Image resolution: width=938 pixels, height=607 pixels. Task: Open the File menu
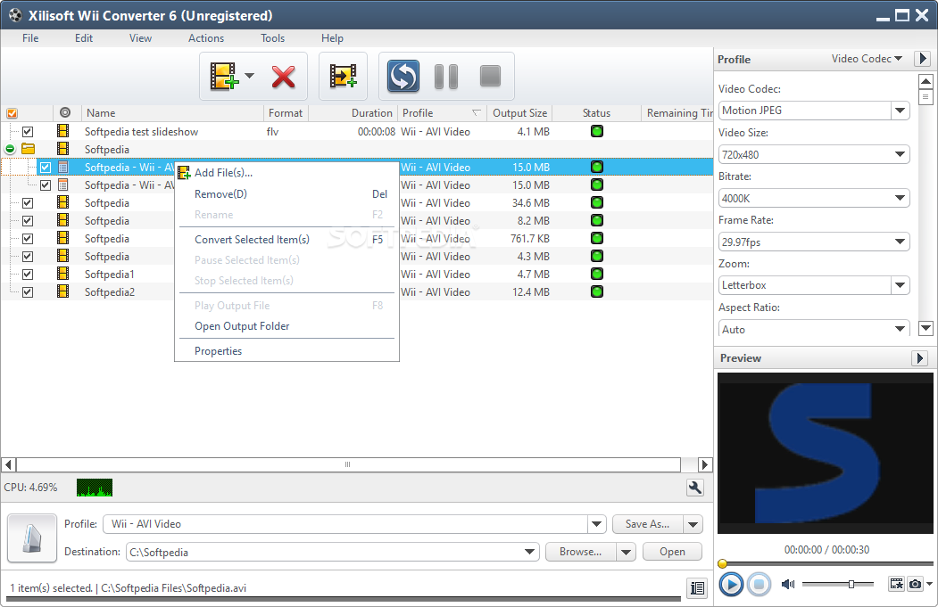click(x=30, y=38)
